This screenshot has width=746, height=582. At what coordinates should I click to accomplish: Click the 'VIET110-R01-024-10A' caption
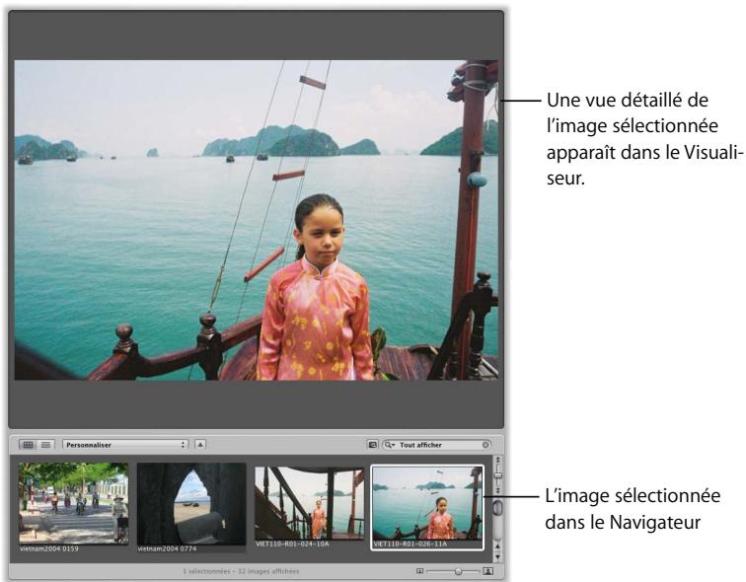[292, 544]
